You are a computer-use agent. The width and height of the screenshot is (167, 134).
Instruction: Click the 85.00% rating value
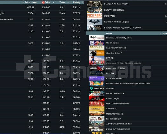pyautogui.click(x=76, y=127)
